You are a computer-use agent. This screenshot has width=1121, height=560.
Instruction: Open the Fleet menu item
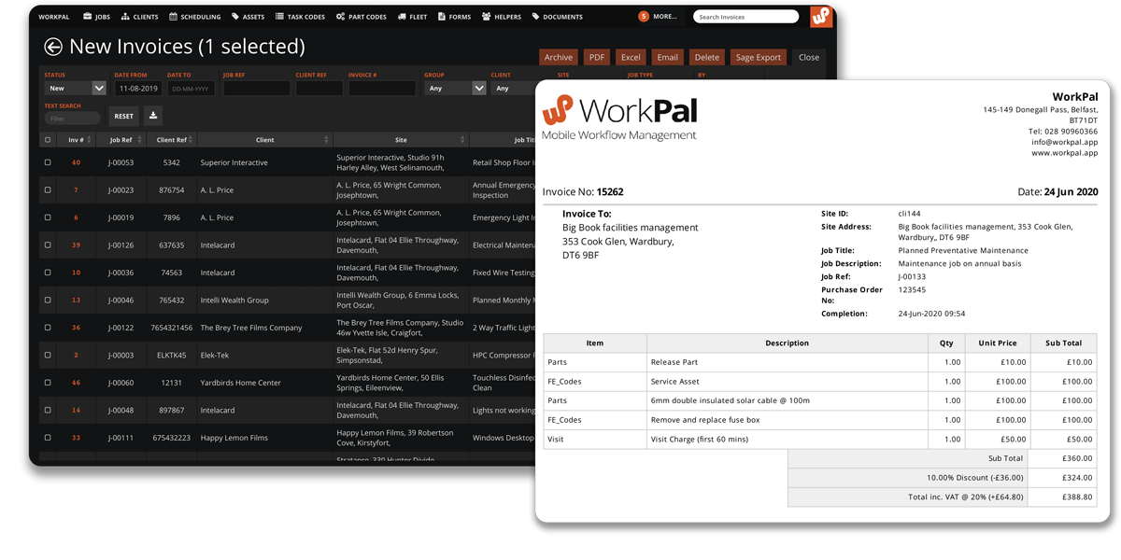point(412,17)
